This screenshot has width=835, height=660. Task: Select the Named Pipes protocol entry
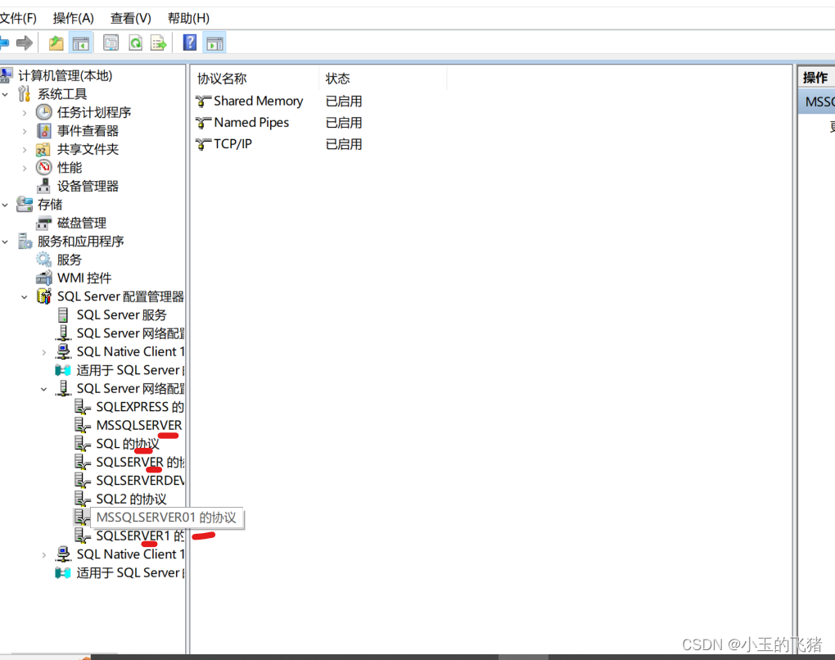[x=249, y=122]
